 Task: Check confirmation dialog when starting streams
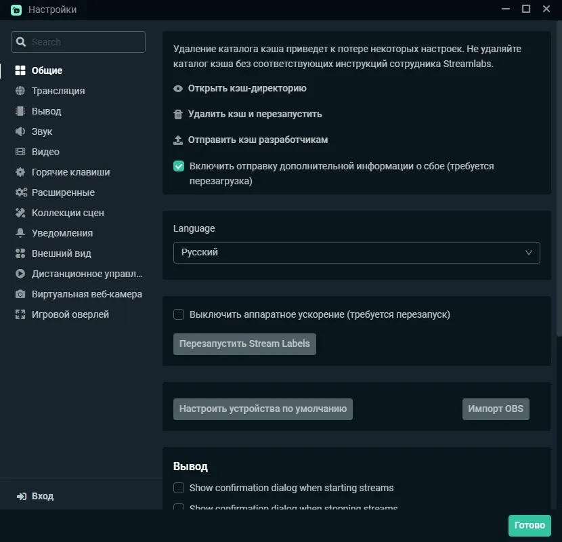click(179, 488)
